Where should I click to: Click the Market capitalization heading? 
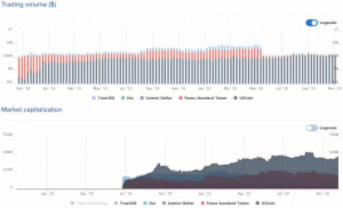coord(31,109)
